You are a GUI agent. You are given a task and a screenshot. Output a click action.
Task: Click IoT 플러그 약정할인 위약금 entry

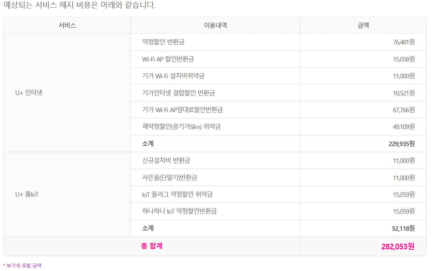click(177, 194)
